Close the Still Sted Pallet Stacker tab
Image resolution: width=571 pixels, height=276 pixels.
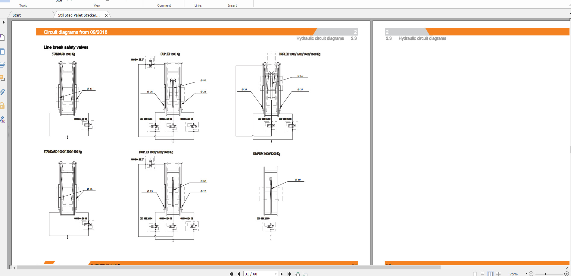106,15
